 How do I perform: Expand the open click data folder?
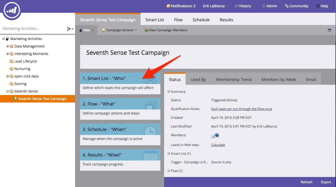point(7,76)
